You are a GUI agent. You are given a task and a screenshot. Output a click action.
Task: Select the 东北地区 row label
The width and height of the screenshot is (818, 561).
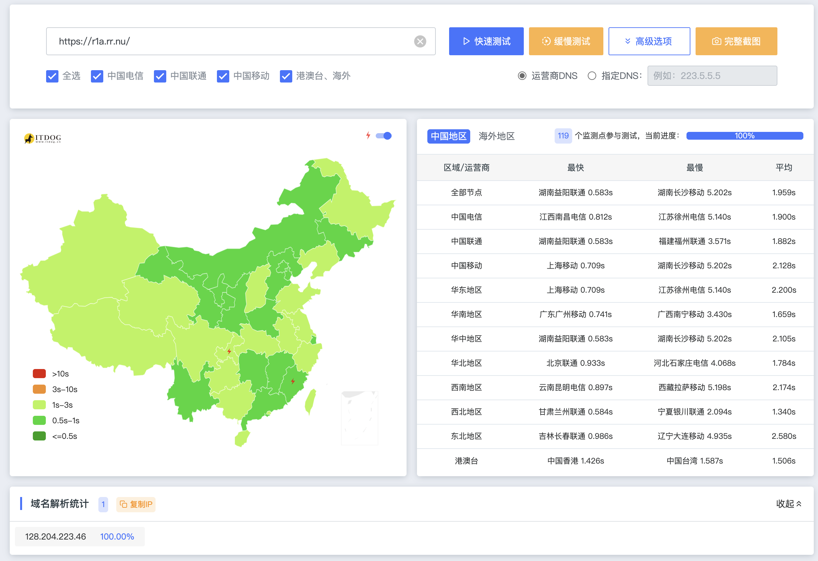[466, 436]
